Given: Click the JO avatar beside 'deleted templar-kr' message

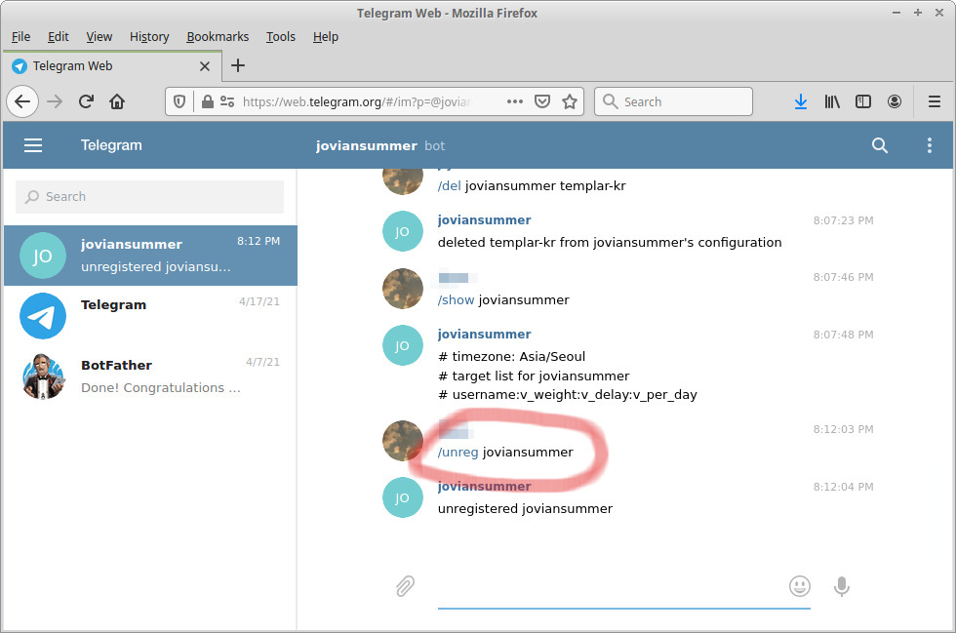Looking at the screenshot, I should click(x=402, y=231).
